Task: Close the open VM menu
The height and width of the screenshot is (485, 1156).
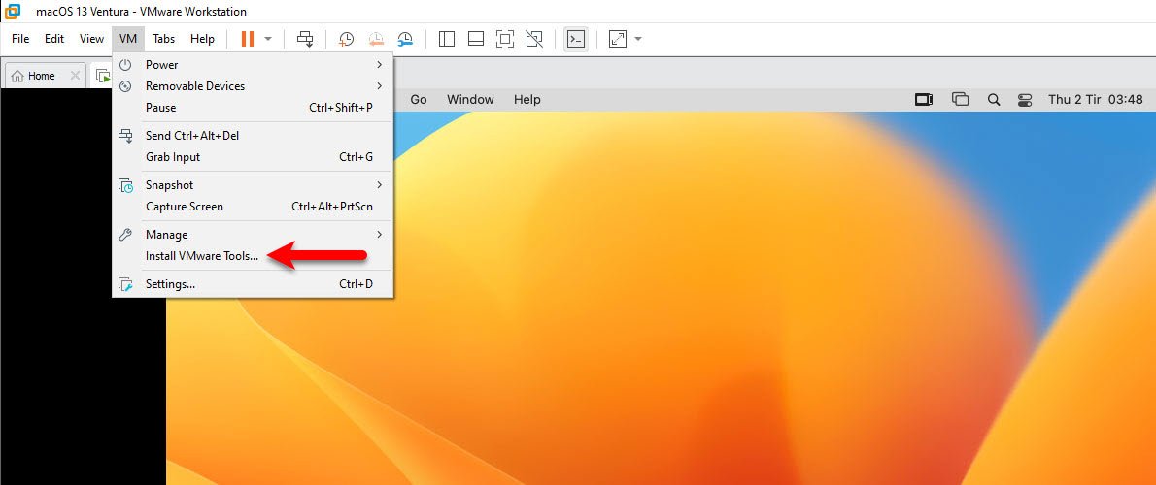Action: [x=128, y=39]
